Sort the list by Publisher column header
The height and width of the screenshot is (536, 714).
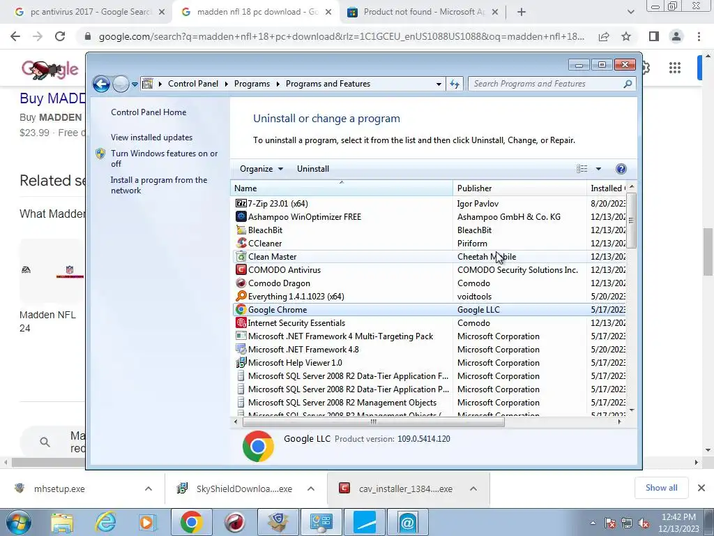[x=519, y=188]
